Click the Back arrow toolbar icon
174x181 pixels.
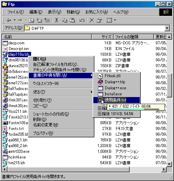(x=9, y=20)
